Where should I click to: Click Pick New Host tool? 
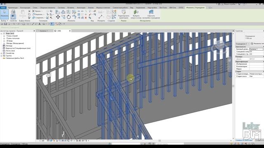pos(136,14)
